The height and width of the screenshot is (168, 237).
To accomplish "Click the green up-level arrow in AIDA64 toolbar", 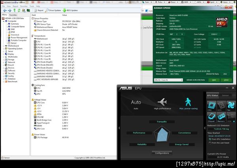I will pyautogui.click(x=15, y=10).
